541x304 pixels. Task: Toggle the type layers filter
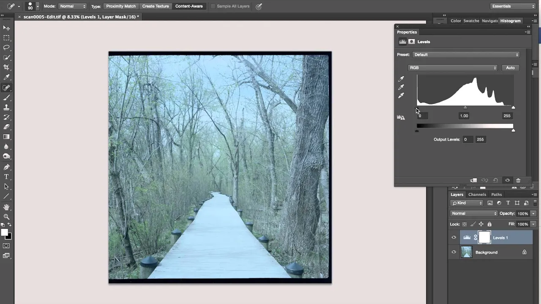[508, 203]
